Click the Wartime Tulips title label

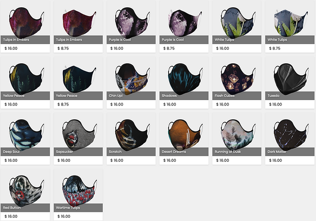pyautogui.click(x=68, y=208)
